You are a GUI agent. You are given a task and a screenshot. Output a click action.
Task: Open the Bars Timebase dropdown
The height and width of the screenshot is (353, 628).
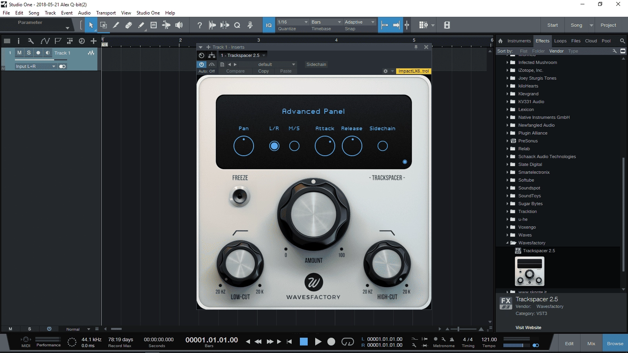click(326, 22)
